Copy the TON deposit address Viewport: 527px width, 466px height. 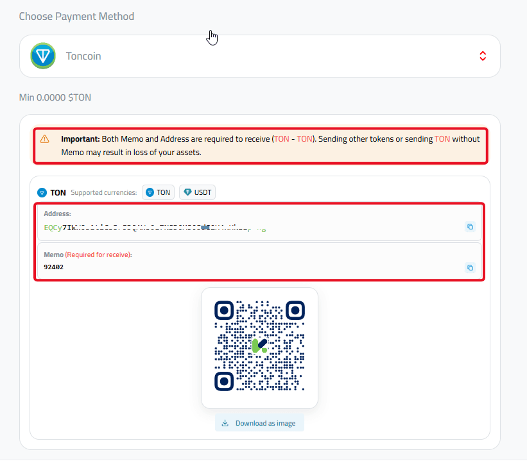471,227
